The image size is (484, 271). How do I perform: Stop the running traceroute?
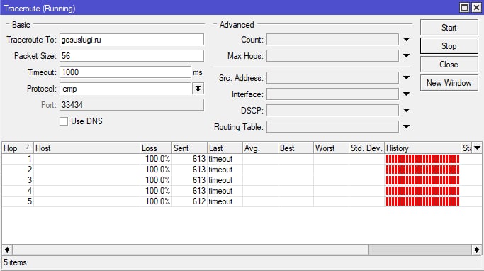[449, 46]
